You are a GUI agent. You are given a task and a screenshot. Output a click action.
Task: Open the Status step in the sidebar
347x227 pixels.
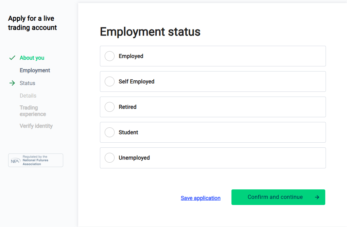(28, 83)
